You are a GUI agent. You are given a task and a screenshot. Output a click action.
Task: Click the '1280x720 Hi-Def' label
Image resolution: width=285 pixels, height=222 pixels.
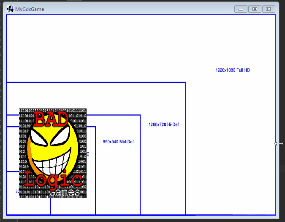(x=163, y=124)
